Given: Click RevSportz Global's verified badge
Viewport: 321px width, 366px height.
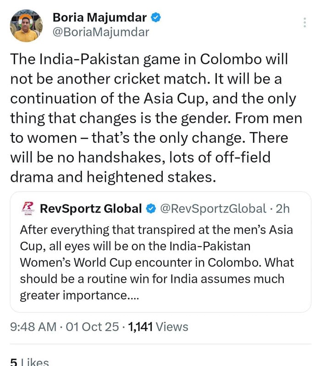Looking at the screenshot, I should (150, 209).
